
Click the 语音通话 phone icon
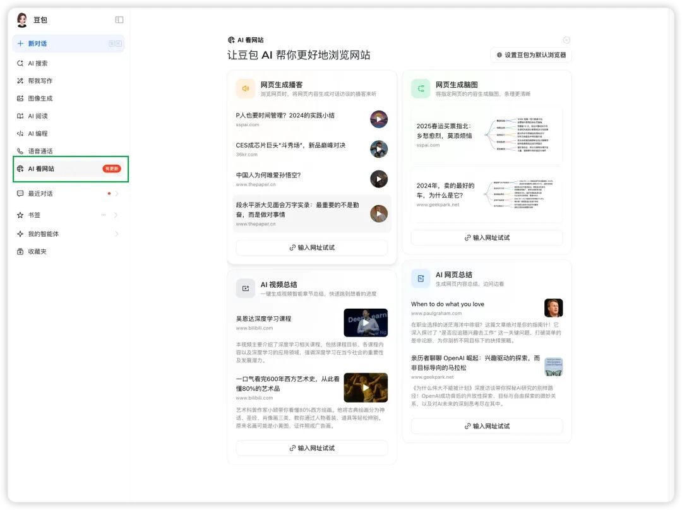[x=20, y=151]
